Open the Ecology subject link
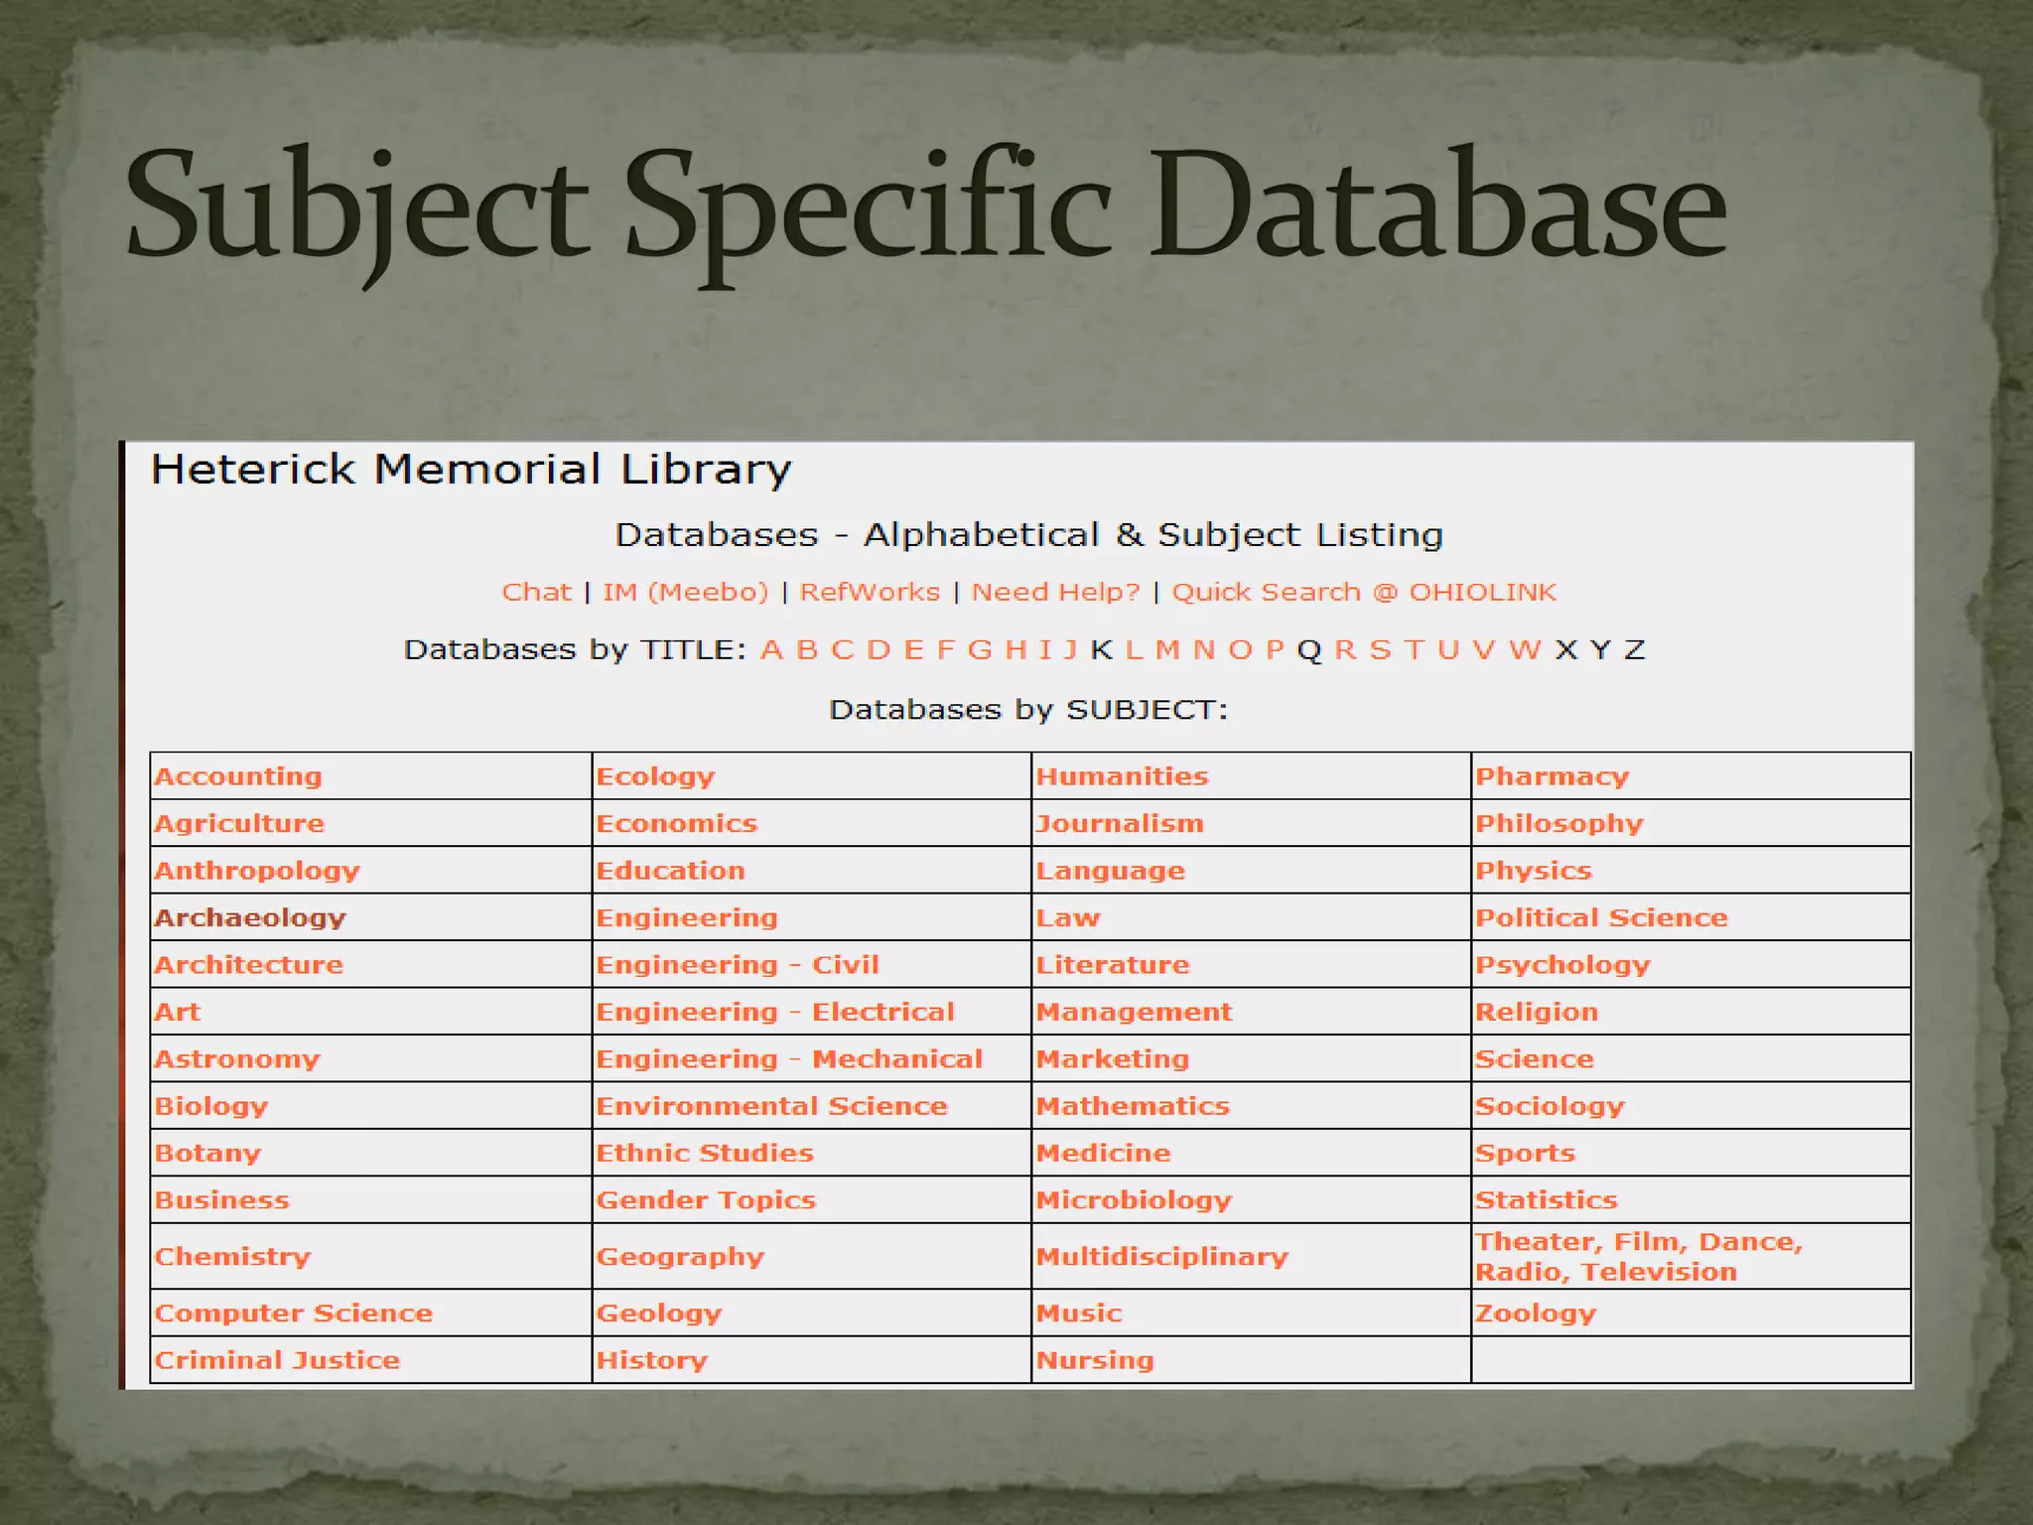This screenshot has width=2033, height=1525. 655,777
